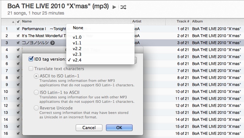Select song コノヨノシルシ
This screenshot has height=138, width=244.
coord(35,43)
